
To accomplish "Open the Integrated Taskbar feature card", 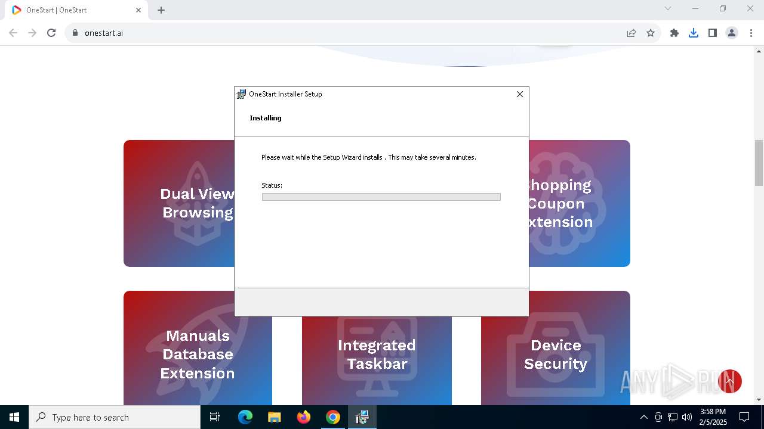I will pyautogui.click(x=377, y=360).
